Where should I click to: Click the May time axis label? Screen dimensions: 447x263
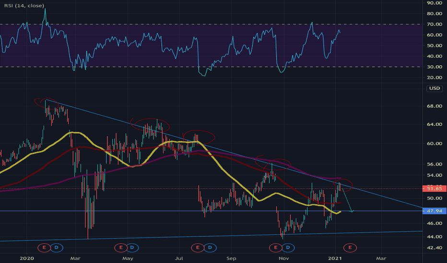[x=128, y=258]
